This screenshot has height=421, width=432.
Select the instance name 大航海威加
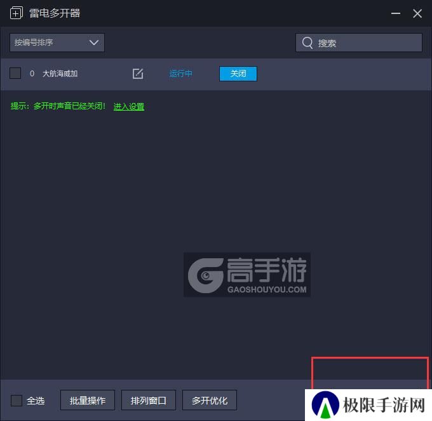pos(60,74)
